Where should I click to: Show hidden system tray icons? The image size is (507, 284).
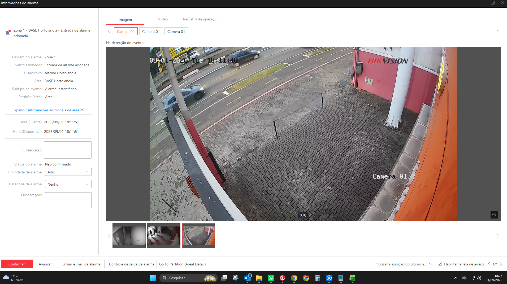456,278
